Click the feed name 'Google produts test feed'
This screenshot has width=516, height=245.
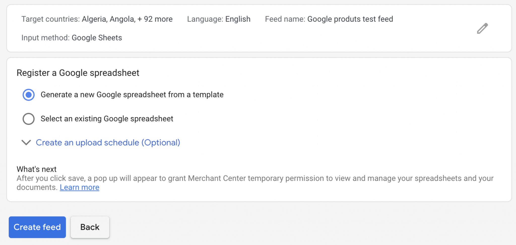pos(350,19)
